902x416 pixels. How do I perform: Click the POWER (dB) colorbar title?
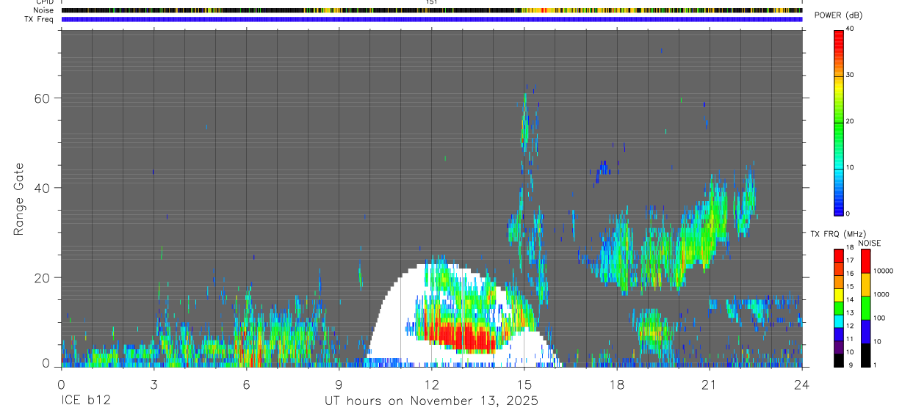click(837, 15)
